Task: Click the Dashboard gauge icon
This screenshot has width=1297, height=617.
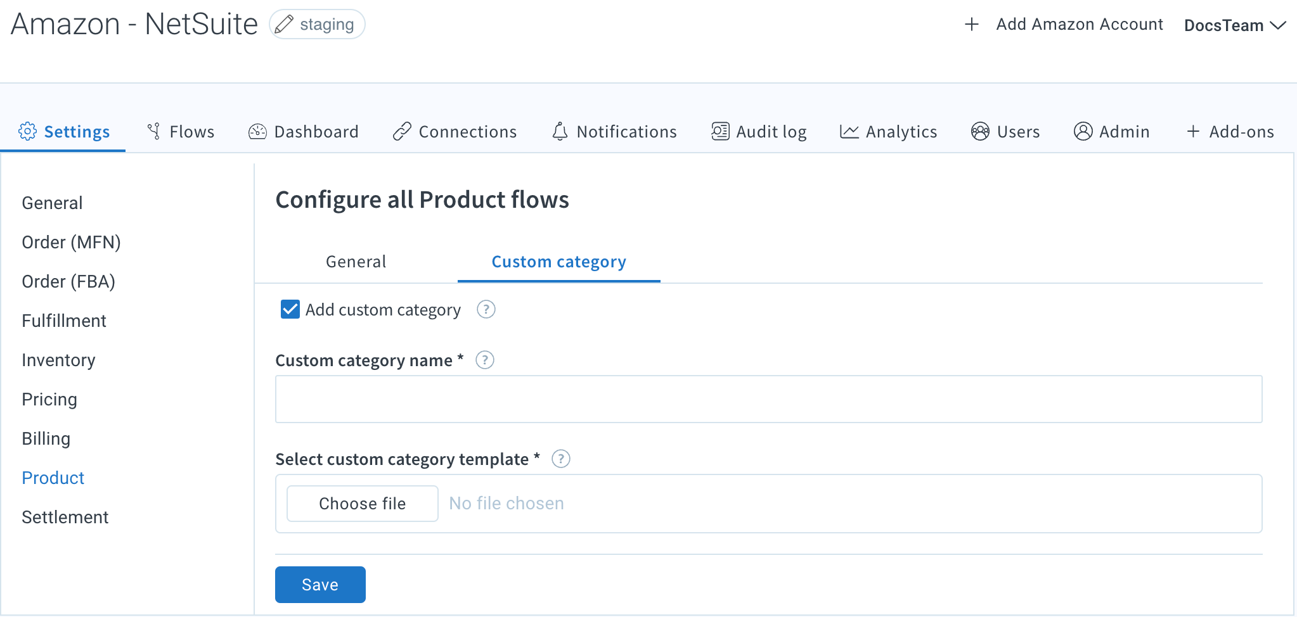Action: 257,131
